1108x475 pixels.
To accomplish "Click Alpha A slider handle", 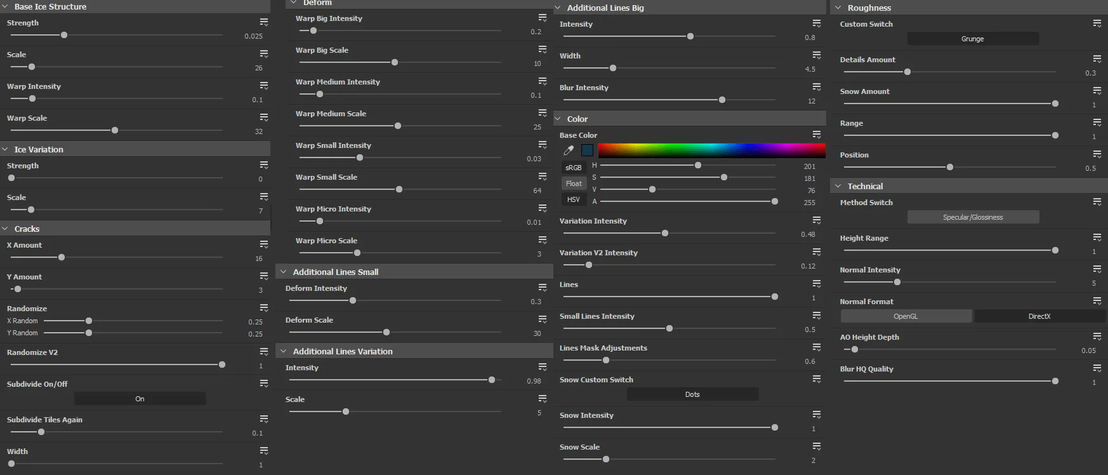I will pos(775,201).
